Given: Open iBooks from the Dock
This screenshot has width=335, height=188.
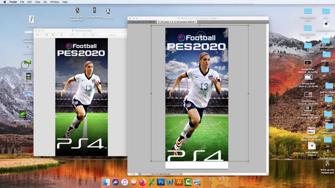Looking at the screenshot, I should click(x=133, y=182).
